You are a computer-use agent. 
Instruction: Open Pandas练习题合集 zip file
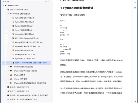coord(29,42)
